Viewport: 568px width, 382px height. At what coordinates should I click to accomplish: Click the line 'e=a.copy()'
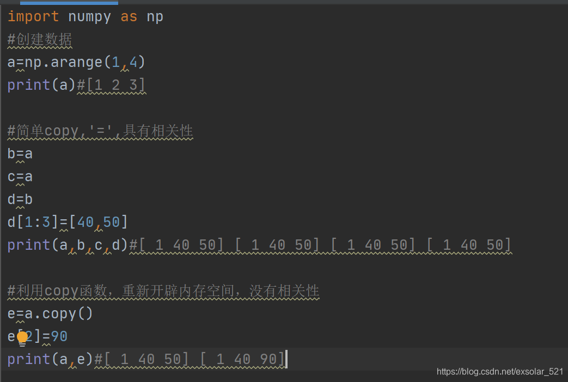point(50,313)
